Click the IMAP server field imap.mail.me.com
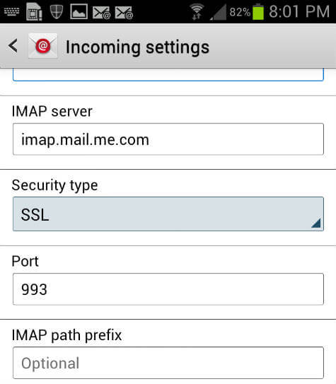 click(x=168, y=139)
